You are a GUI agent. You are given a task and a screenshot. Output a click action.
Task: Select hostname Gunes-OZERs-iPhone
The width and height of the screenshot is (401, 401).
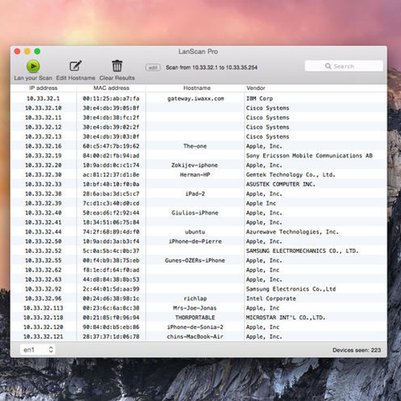coord(195,261)
